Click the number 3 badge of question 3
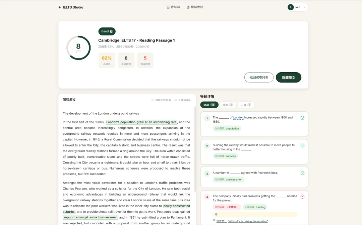The image size is (362, 225). point(207,174)
